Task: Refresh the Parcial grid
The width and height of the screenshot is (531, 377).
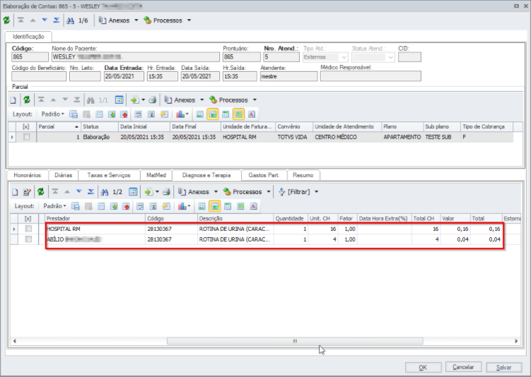Action: click(x=27, y=100)
